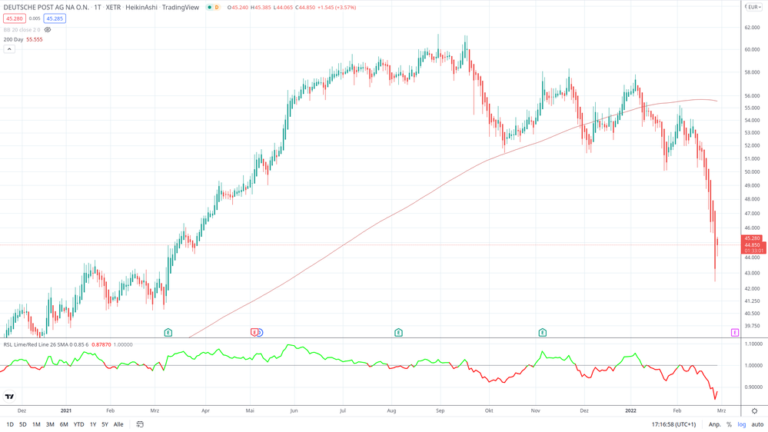
Task: Click the green earnings marker near Mrz
Action: tap(168, 332)
